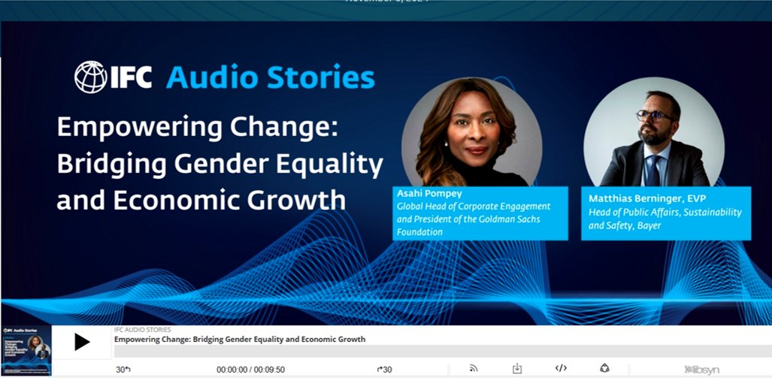This screenshot has height=378, width=772.
Task: Click the episode cover thumbnail
Action: point(26,350)
